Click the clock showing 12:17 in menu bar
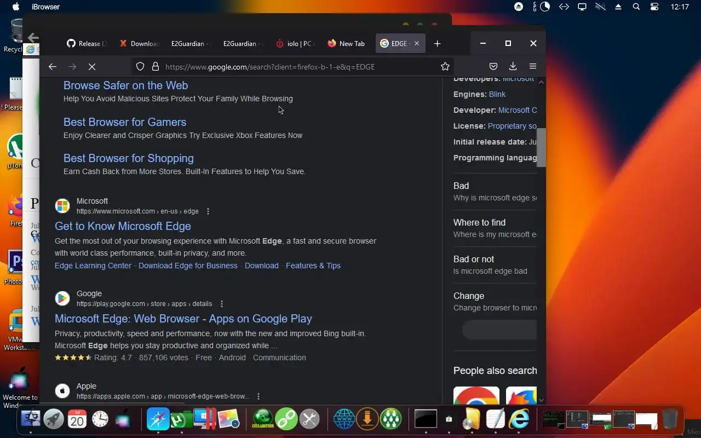The image size is (701, 438). click(680, 7)
